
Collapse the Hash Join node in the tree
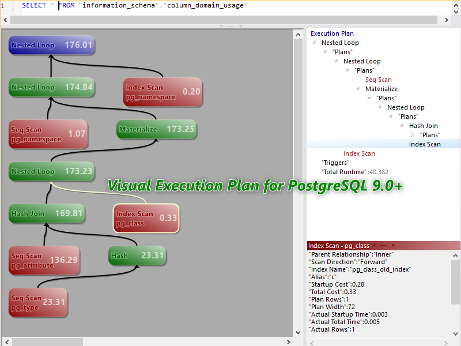pyautogui.click(x=402, y=126)
